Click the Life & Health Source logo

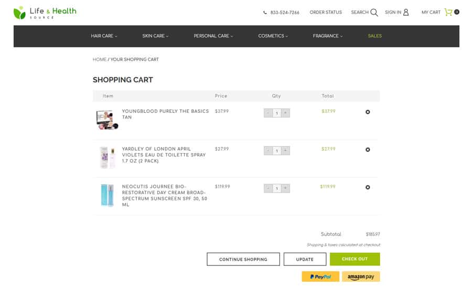pos(45,13)
